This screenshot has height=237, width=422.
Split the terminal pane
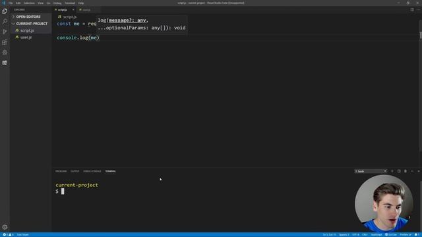(x=399, y=171)
